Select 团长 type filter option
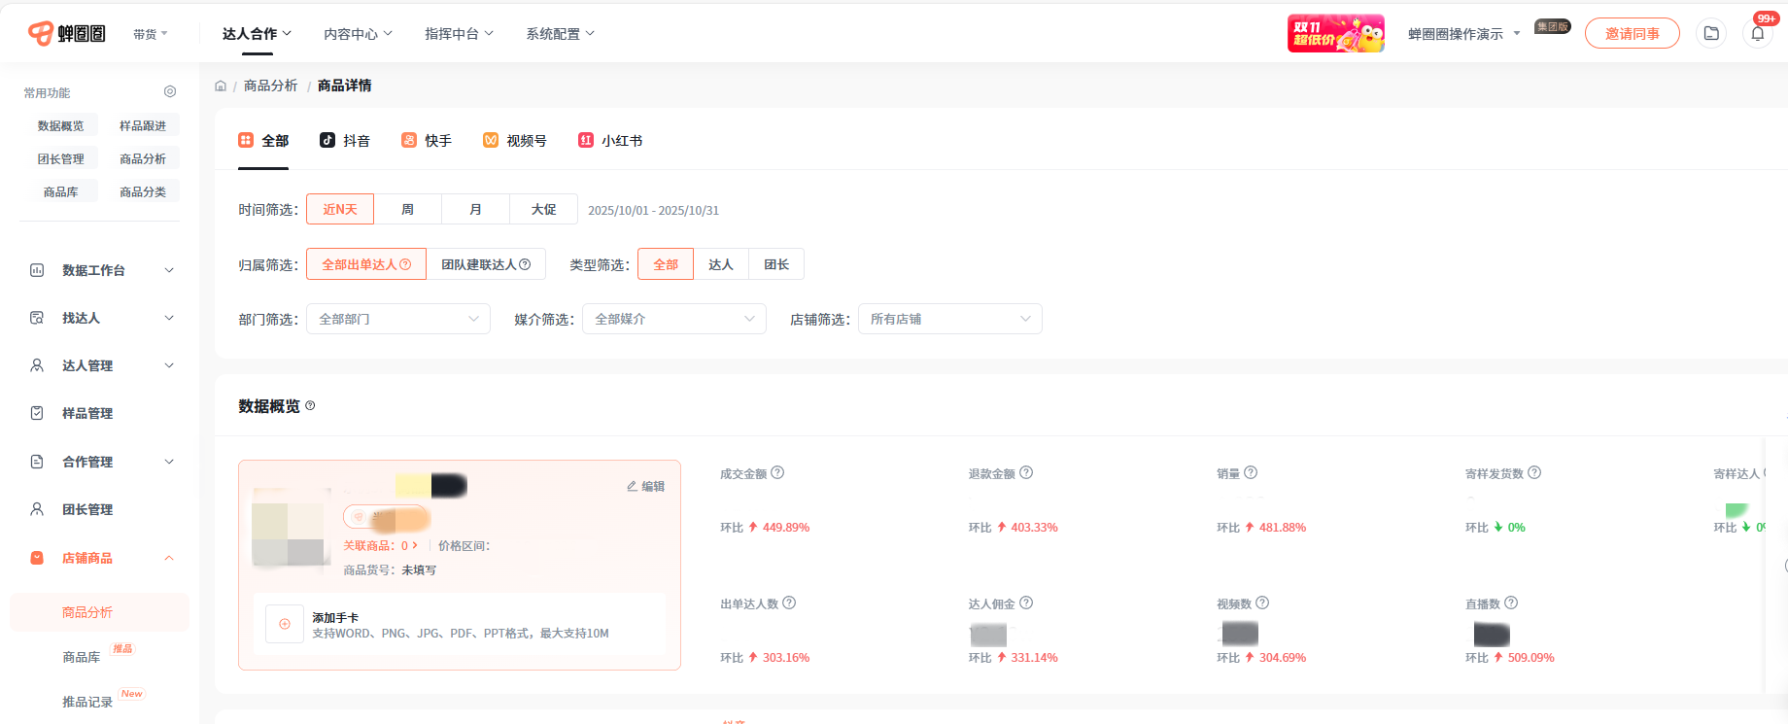 point(775,264)
